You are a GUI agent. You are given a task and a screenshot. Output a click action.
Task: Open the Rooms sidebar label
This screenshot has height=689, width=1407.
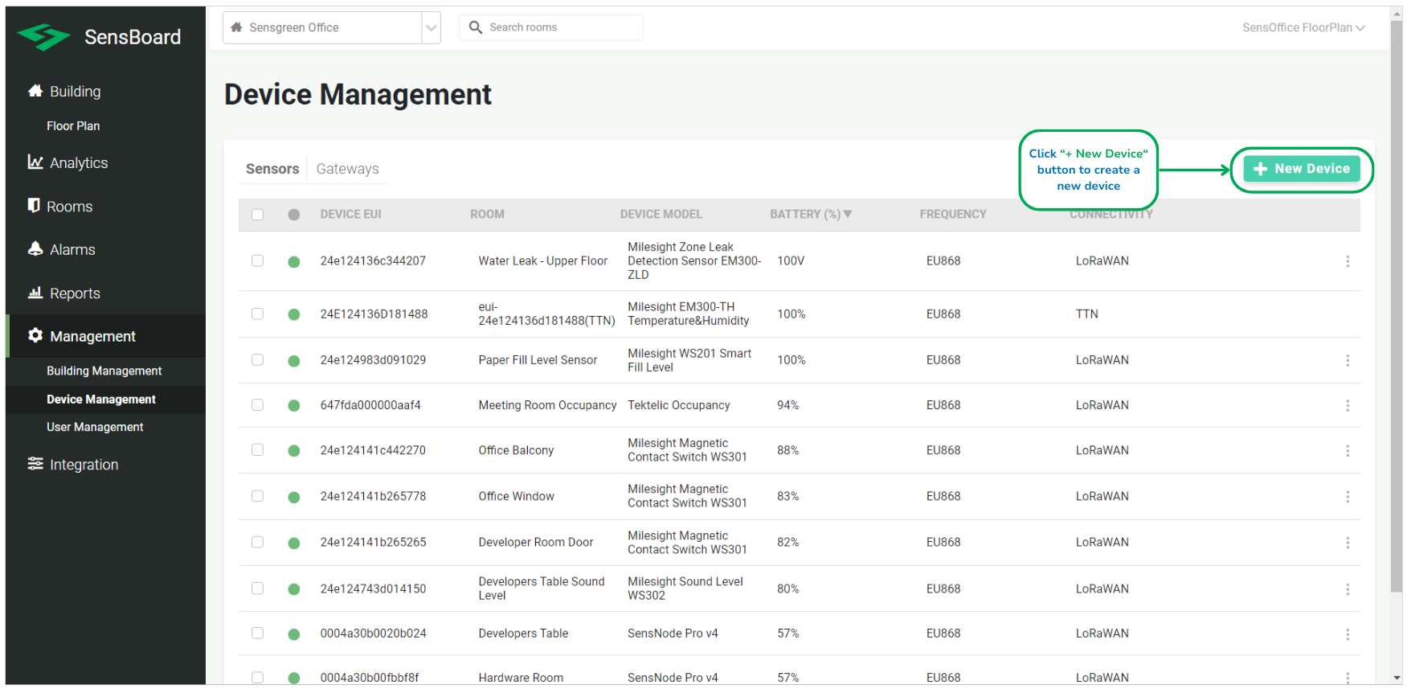[70, 207]
